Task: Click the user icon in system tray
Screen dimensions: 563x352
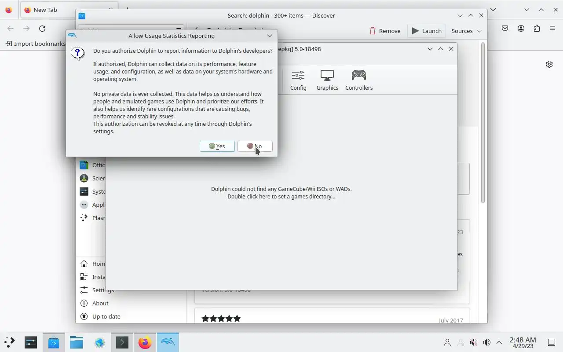Action: (447, 342)
